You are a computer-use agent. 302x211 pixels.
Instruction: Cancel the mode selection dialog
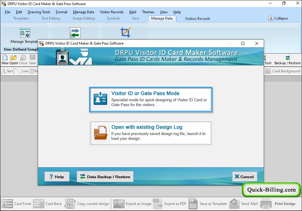[x=245, y=177]
